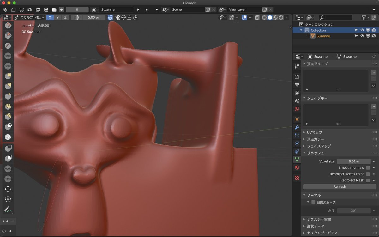
Task: Open the Object properties tab
Action: [x=297, y=119]
